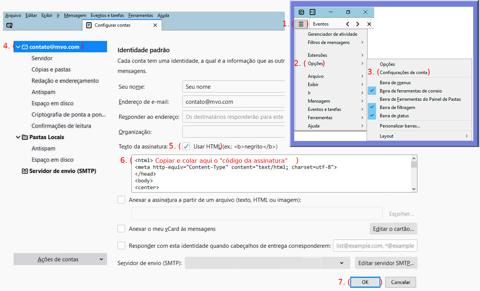The width and height of the screenshot is (480, 291).
Task: Click signature box scrollbar up arrow
Action: [414, 158]
